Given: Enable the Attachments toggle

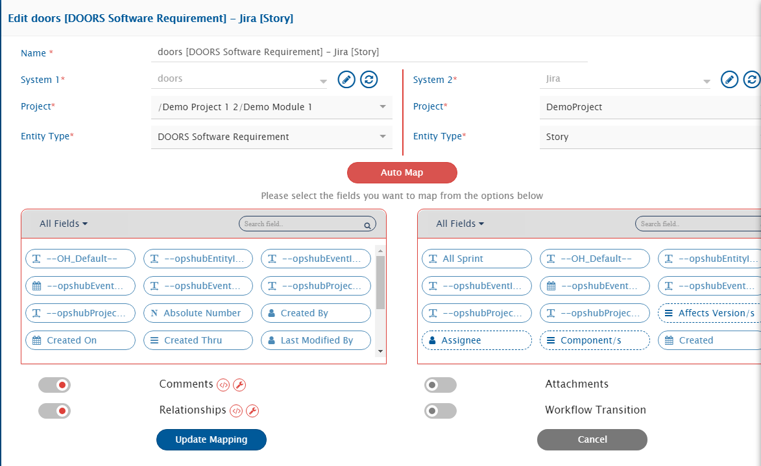Looking at the screenshot, I should [440, 385].
